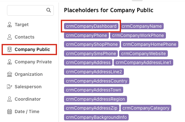Choose the crmCompanySmsPhone placeholder
Image resolution: width=185 pixels, height=122 pixels.
[91, 54]
